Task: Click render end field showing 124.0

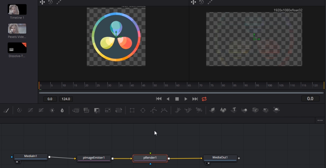Action: (x=66, y=99)
